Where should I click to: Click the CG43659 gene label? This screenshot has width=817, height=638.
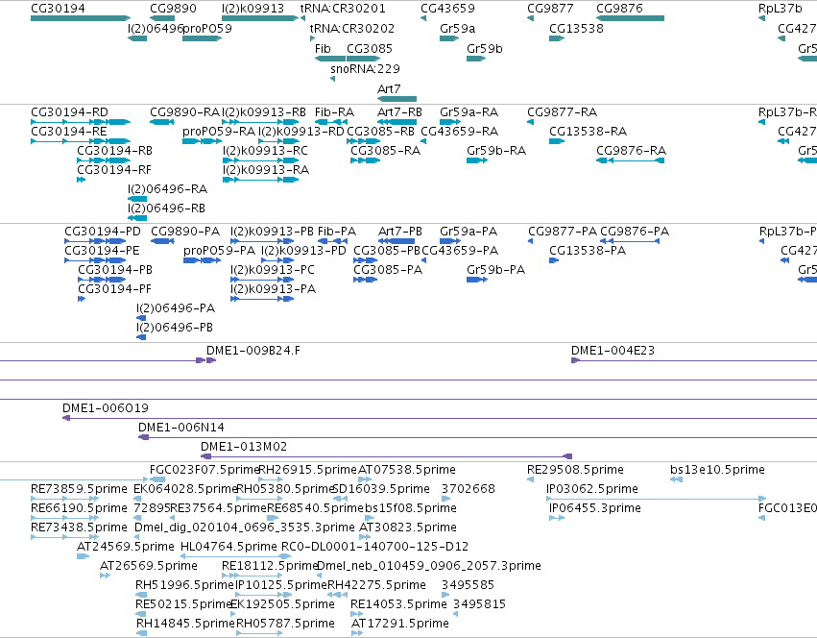coord(447,9)
